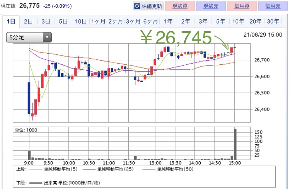Switch to the 20年 period tab

coord(256,22)
